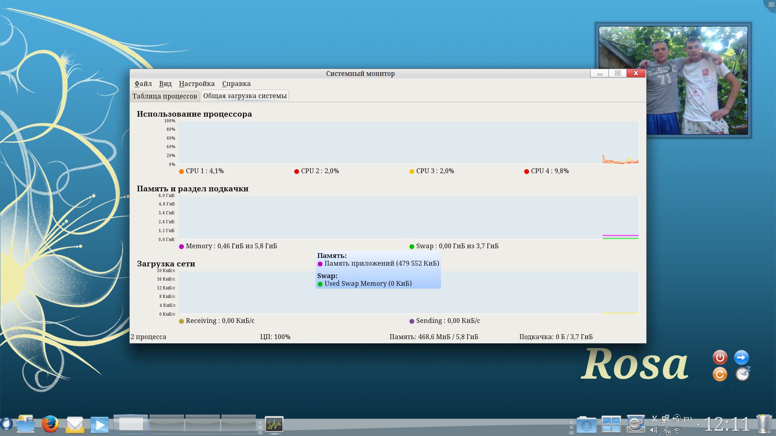This screenshot has width=776, height=436.
Task: Open the mail client icon
Action: (x=75, y=425)
